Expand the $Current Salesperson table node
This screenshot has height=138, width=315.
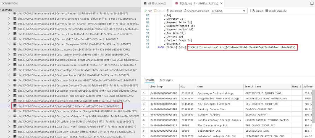coord(9,44)
